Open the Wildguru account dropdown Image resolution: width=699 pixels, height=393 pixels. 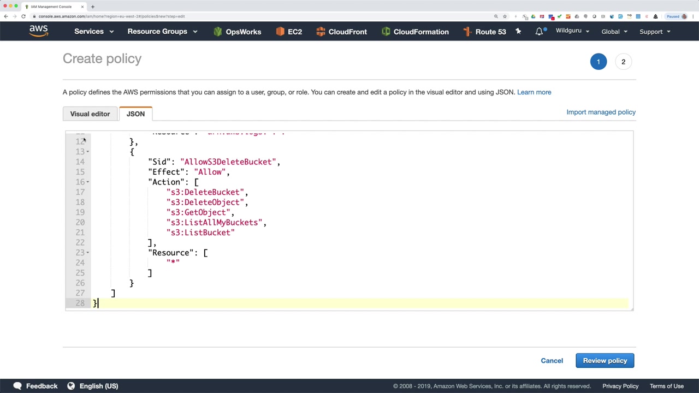click(572, 31)
